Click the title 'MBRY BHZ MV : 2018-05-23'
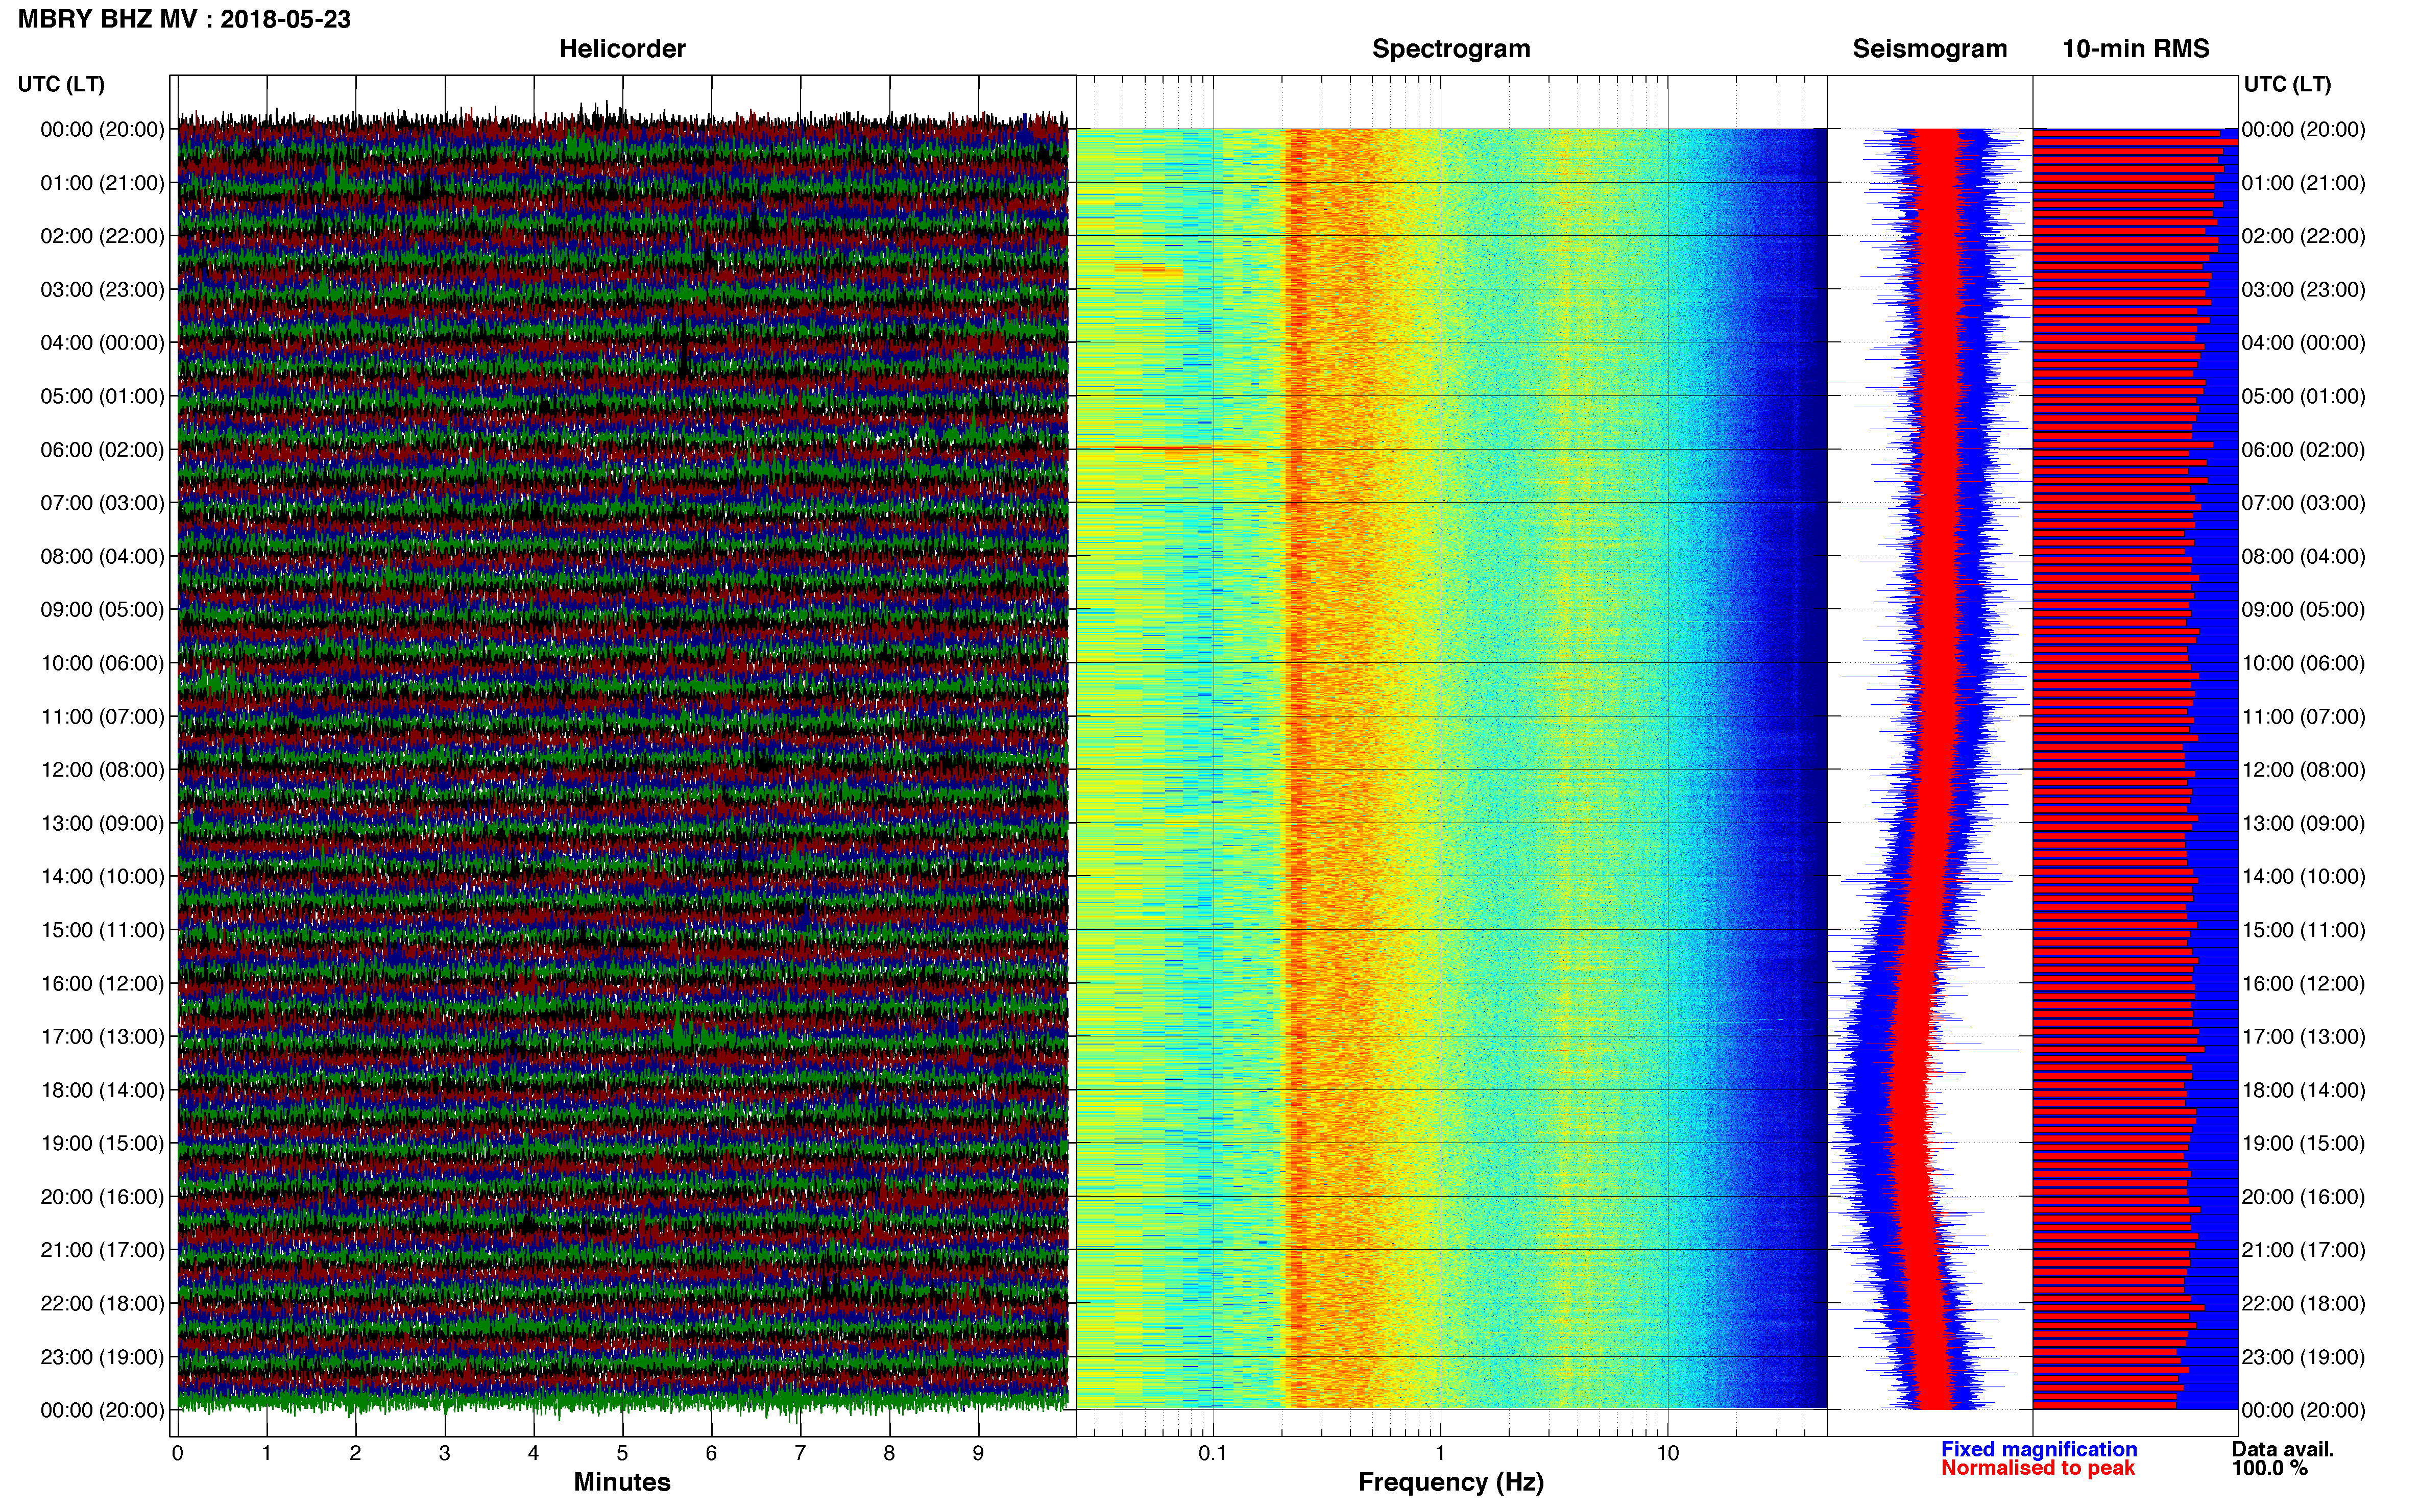This screenshot has height=1512, width=2420. [184, 19]
